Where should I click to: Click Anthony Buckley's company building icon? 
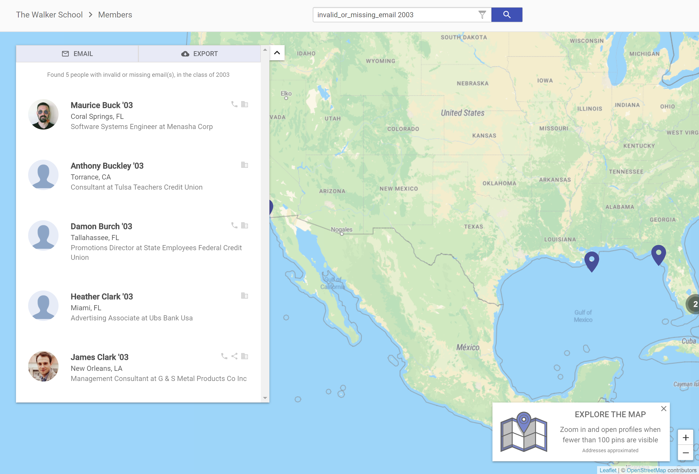(244, 165)
